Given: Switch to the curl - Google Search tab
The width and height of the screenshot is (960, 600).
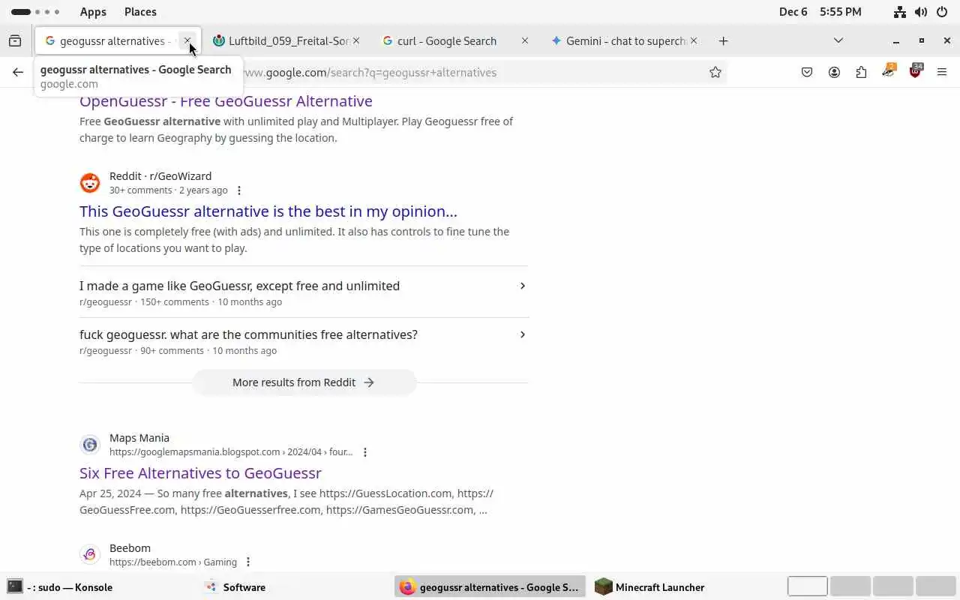Looking at the screenshot, I should (x=455, y=41).
